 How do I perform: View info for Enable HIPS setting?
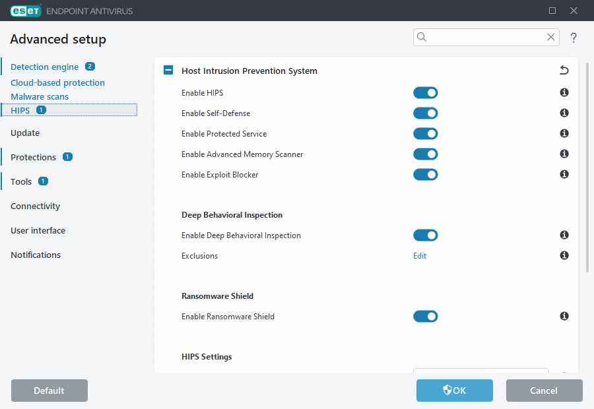point(564,92)
